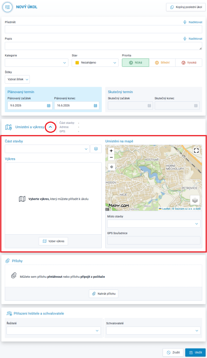The image size is (207, 358).
Task: Collapse the Umístění a výkresy section
Action: [x=50, y=127]
